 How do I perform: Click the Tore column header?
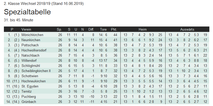click(x=103, y=29)
